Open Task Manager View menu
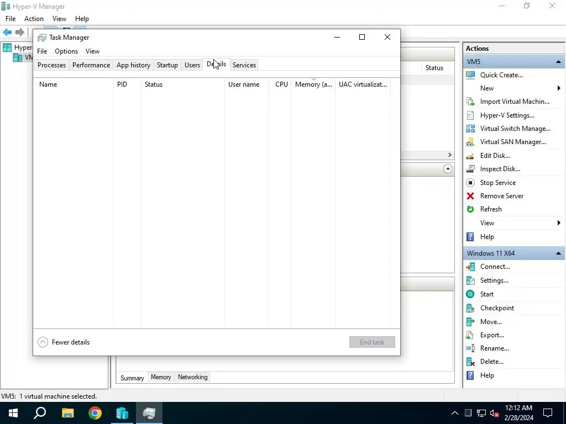 coord(92,51)
